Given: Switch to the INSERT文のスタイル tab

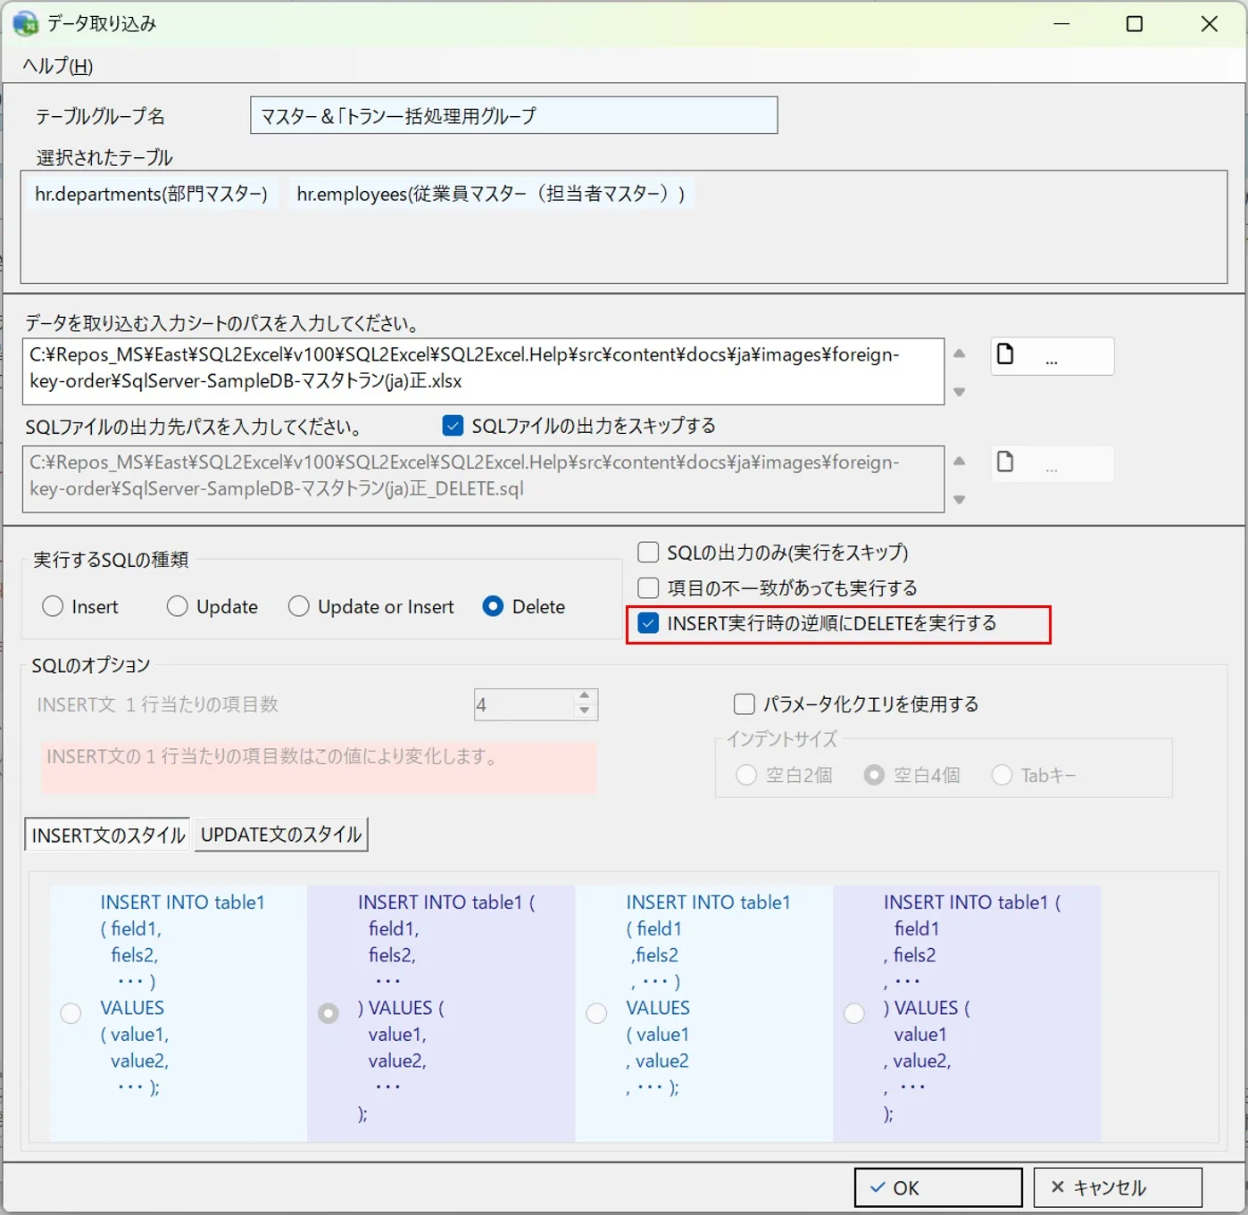Looking at the screenshot, I should tap(108, 835).
